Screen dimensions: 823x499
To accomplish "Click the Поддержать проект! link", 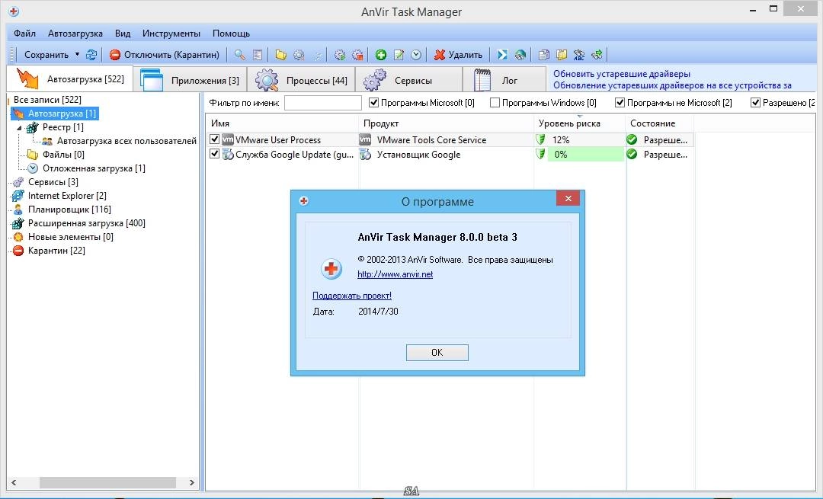I will pos(351,296).
